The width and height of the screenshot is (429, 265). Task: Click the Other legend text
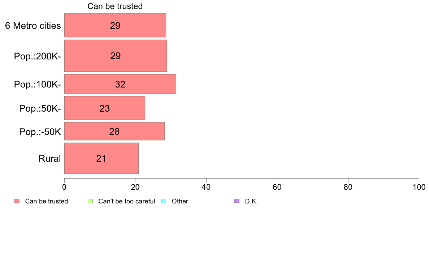point(180,201)
